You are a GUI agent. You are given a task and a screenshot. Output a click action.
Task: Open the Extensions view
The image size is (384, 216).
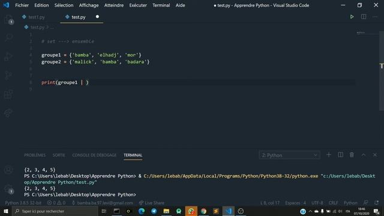click(x=8, y=94)
